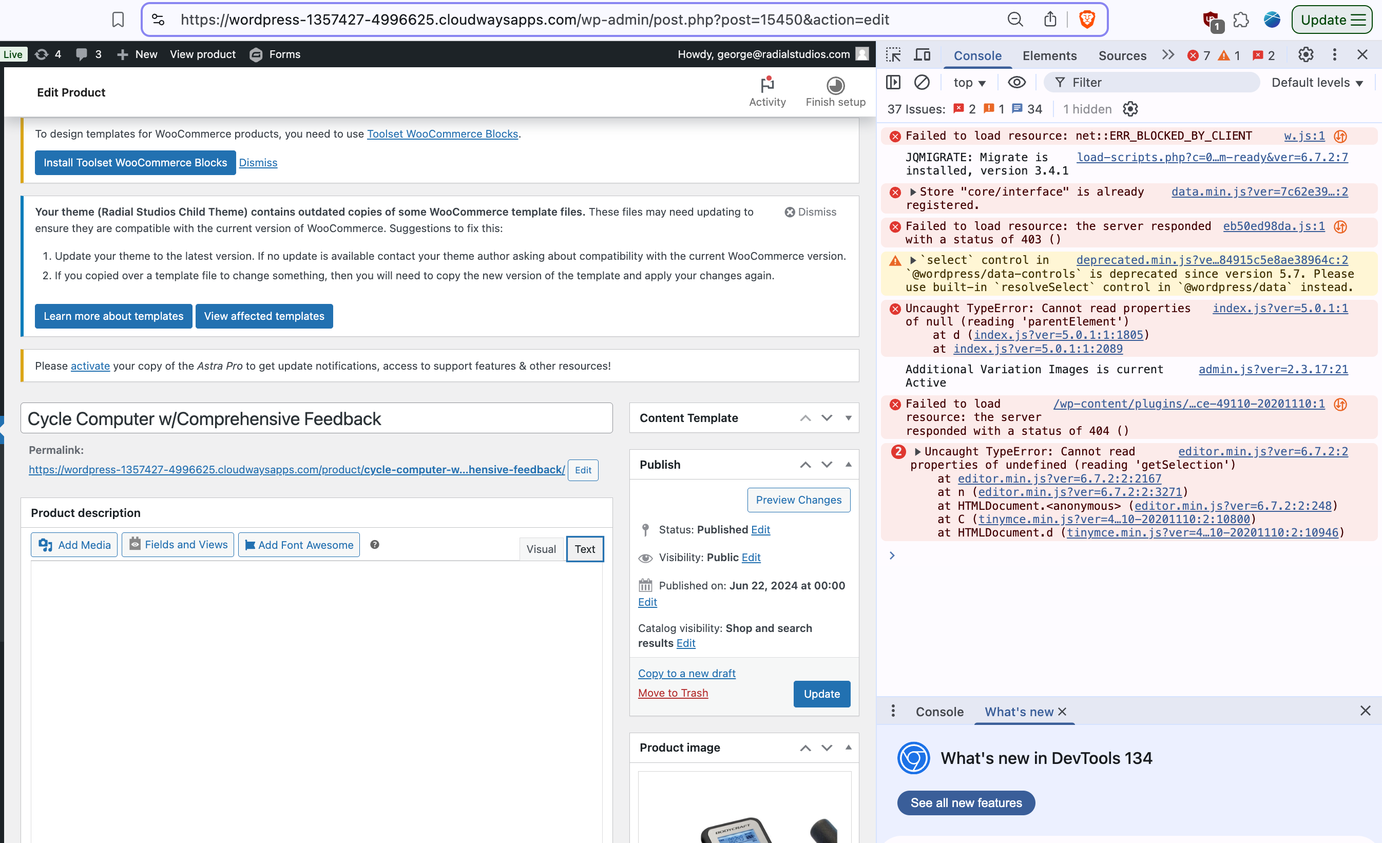Collapse the Publish panel toggle arrow
1382x843 pixels.
click(848, 465)
